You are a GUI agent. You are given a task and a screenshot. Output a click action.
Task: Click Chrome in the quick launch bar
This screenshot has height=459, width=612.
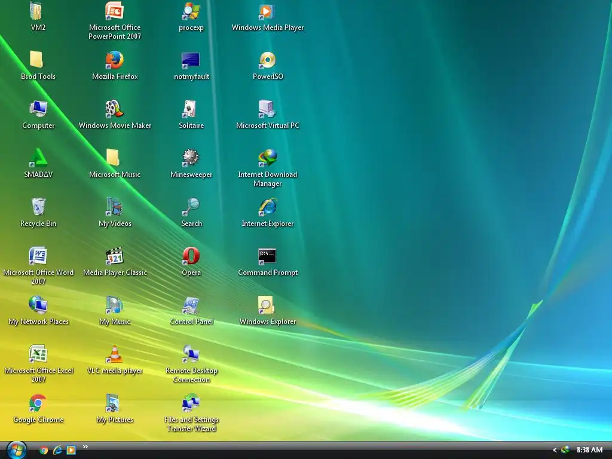tap(43, 451)
